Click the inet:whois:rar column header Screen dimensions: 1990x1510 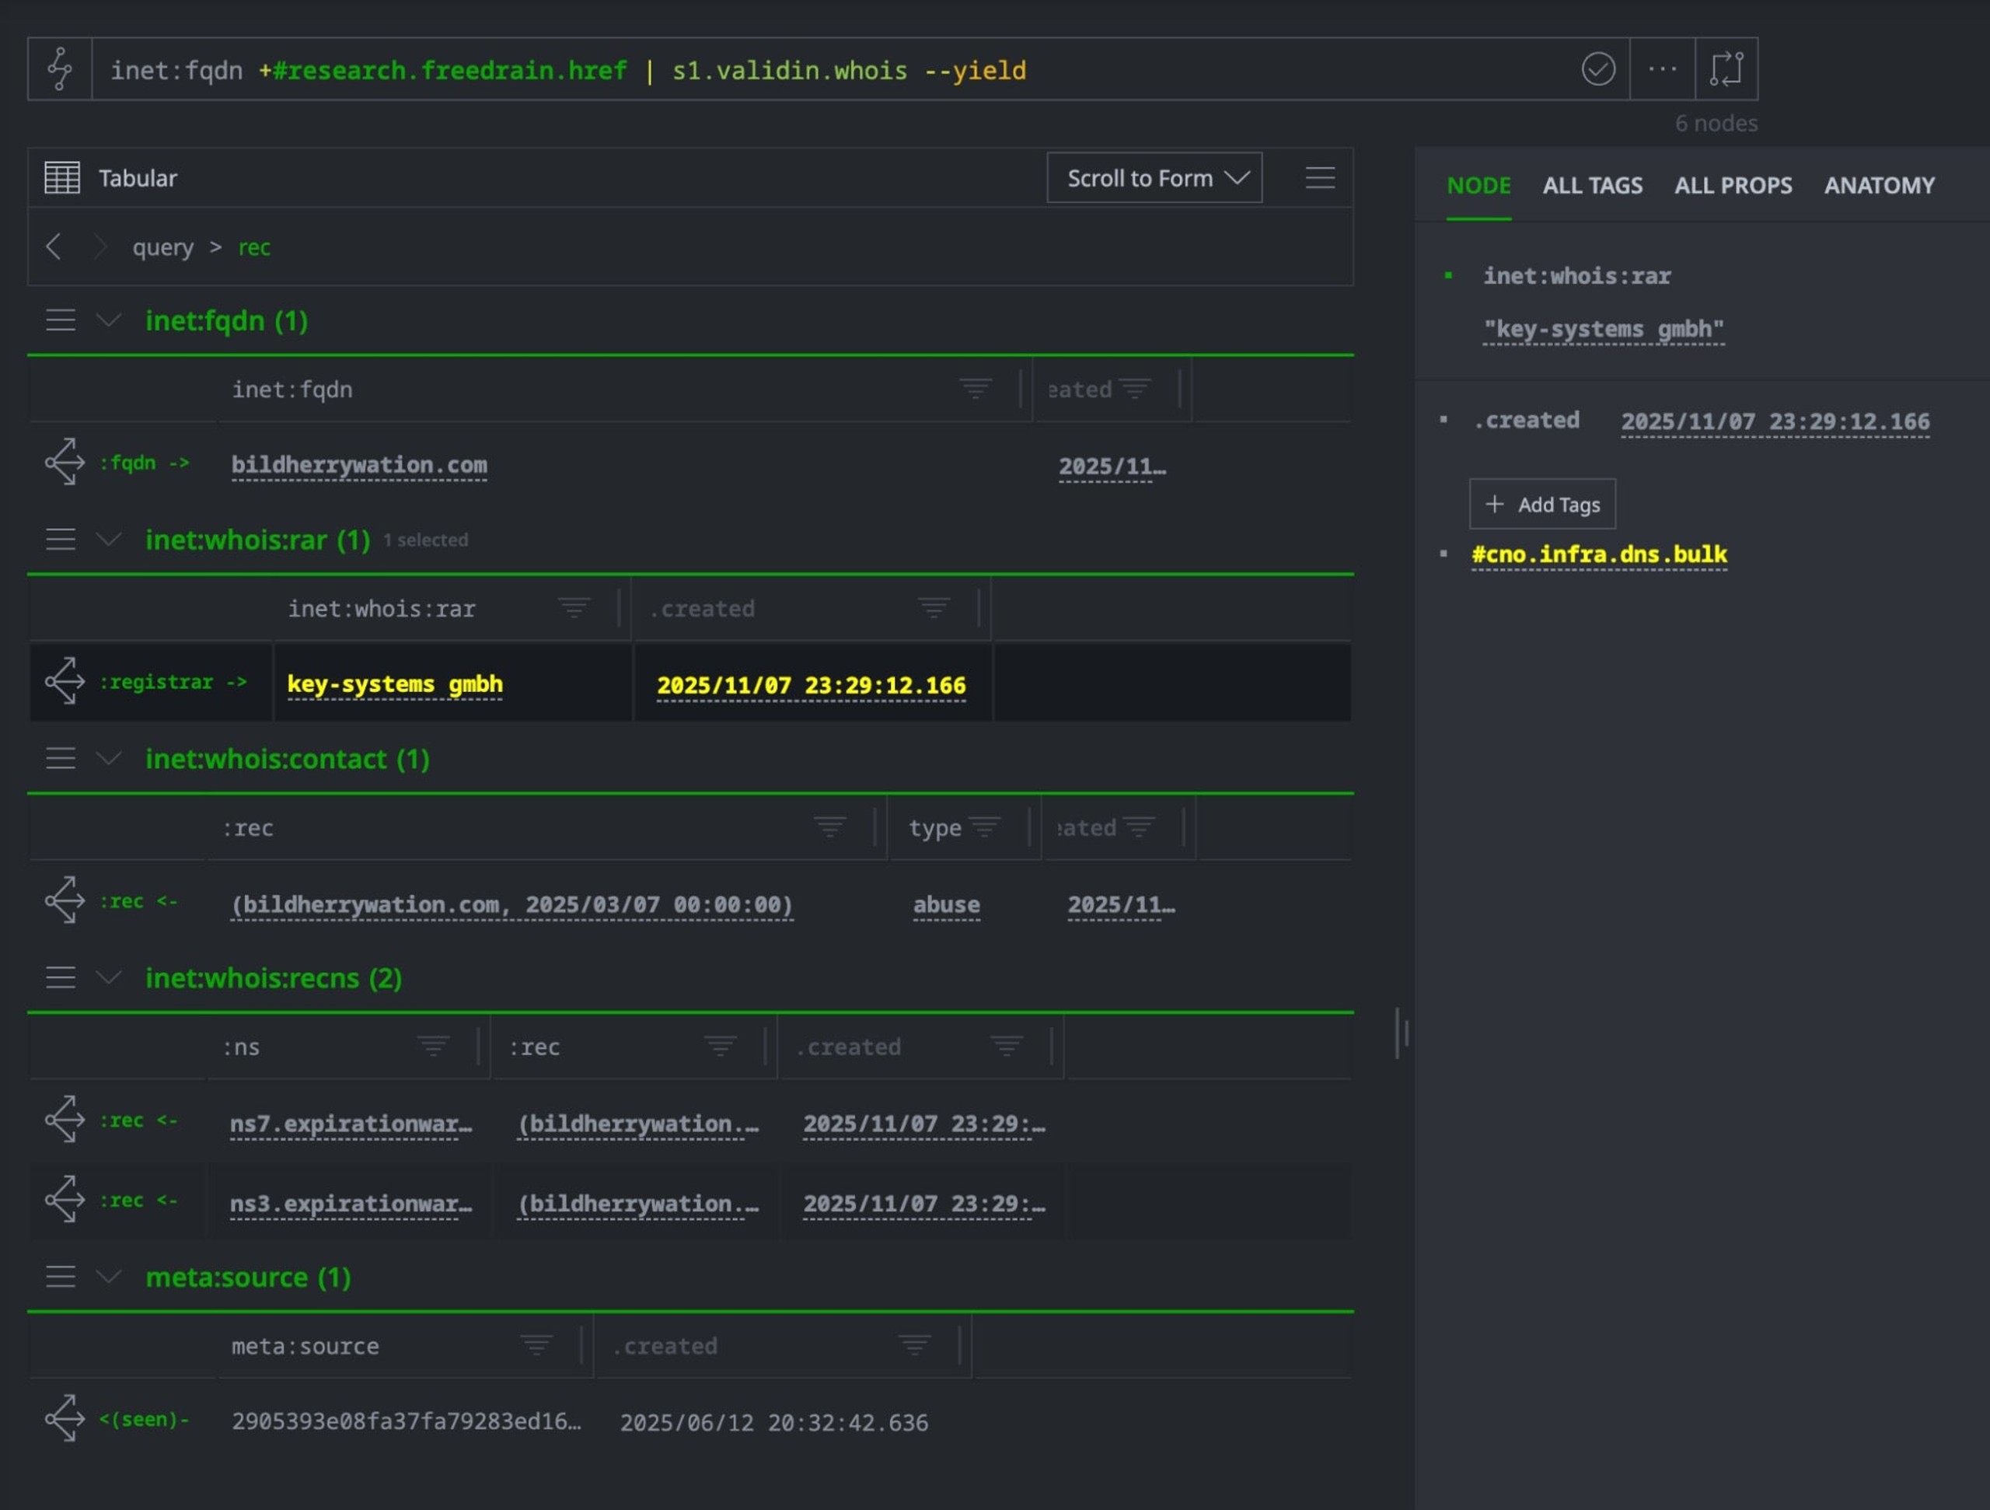pos(382,610)
